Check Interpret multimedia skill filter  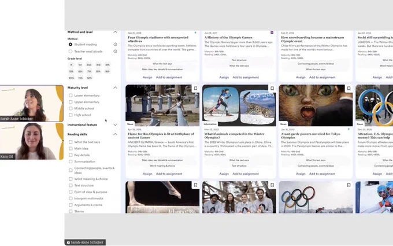tap(71, 199)
